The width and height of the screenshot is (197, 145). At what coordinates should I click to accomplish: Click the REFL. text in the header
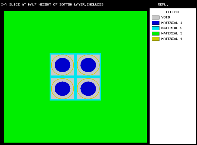pyautogui.click(x=163, y=4)
